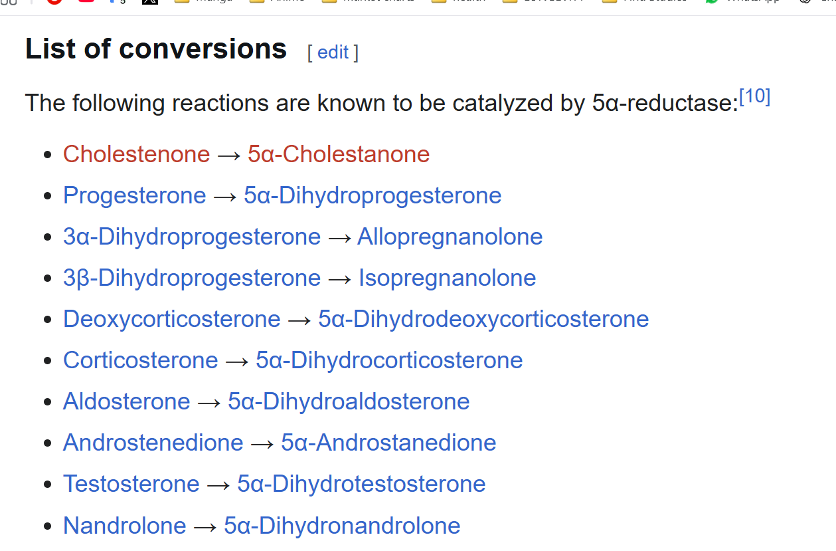The width and height of the screenshot is (836, 551).
Task: Click the Nandrolone link
Action: click(x=124, y=526)
